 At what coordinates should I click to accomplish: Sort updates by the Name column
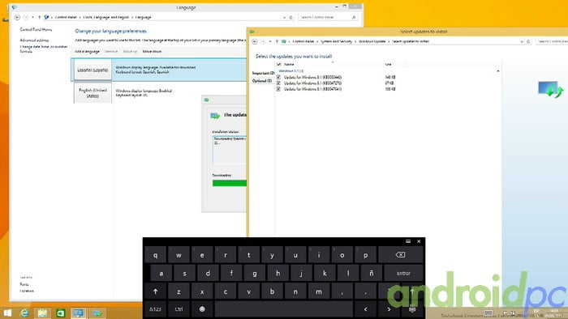pos(289,64)
